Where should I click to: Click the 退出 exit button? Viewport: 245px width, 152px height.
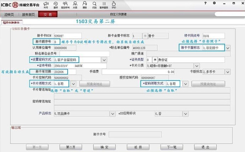[x=205, y=147]
